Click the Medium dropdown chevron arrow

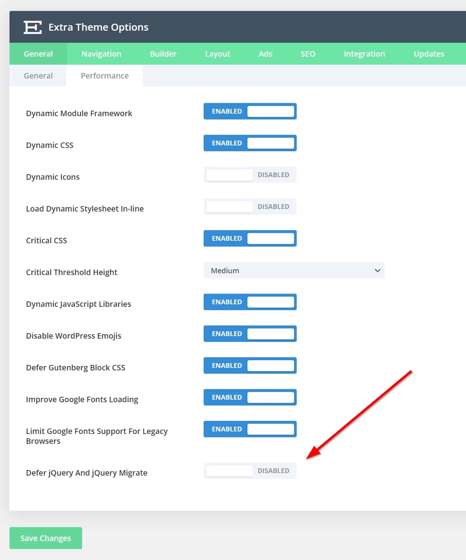coord(377,271)
